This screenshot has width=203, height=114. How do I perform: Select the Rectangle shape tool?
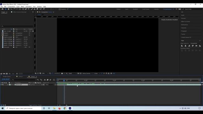click(x=23, y=9)
